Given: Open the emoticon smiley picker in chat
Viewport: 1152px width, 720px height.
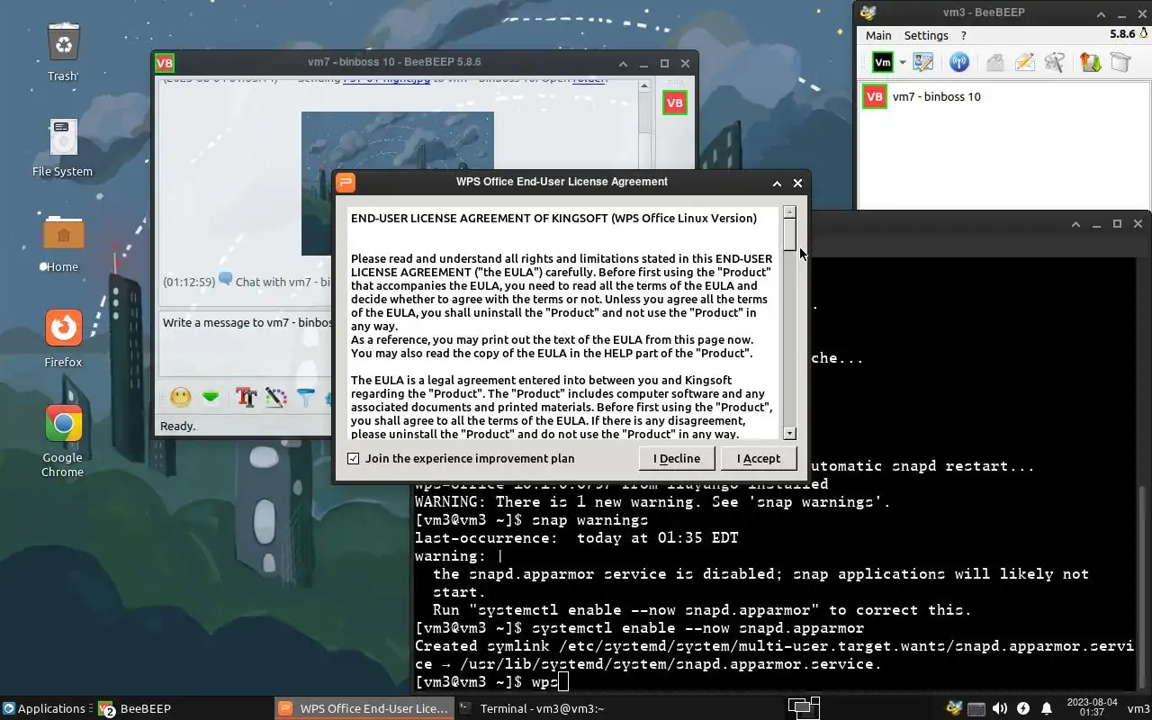Looking at the screenshot, I should click(180, 397).
